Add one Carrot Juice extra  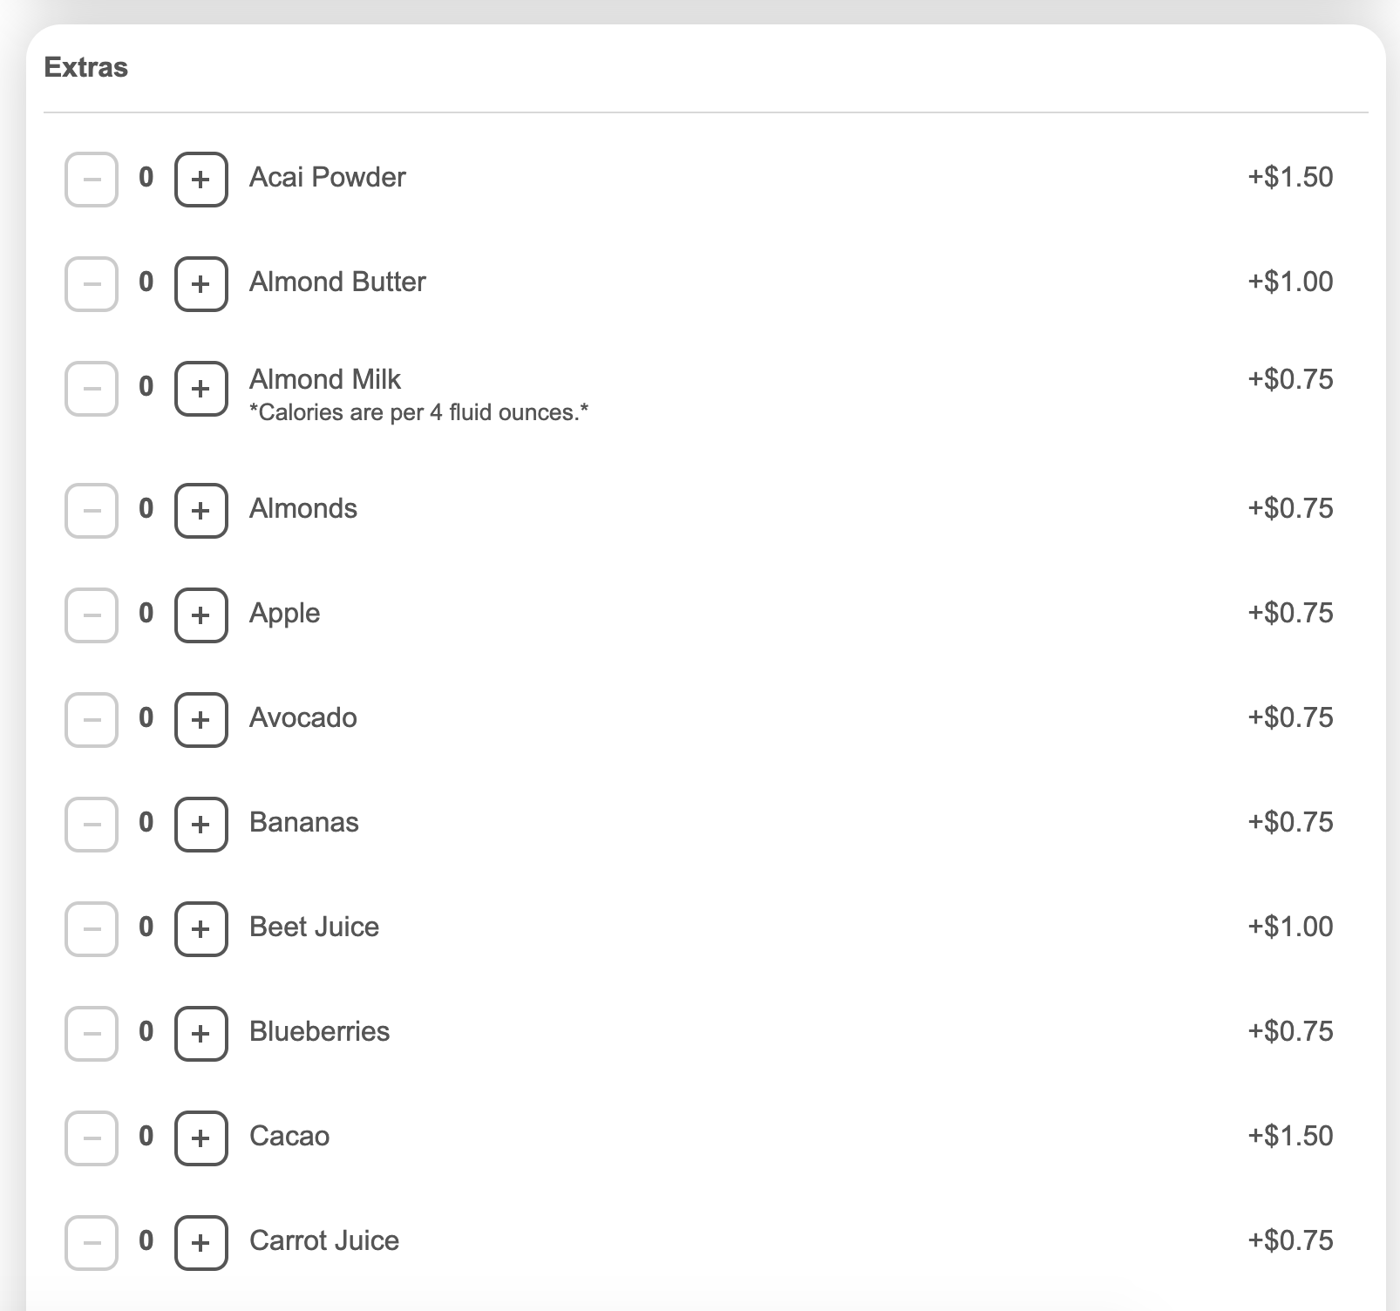[201, 1243]
